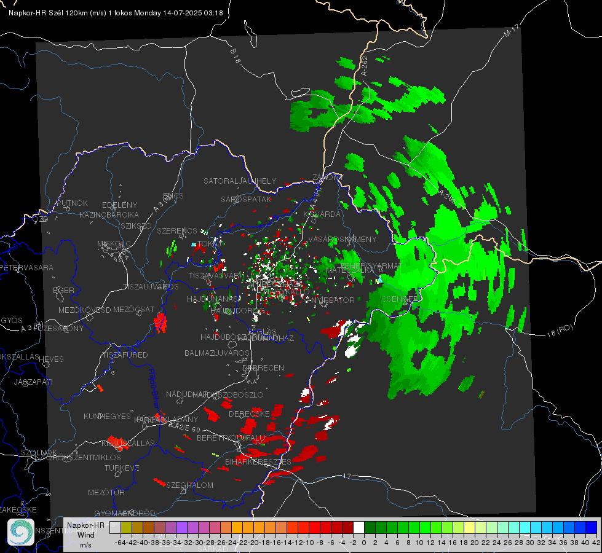Click the BIHARKERESZTES label
Screen dimensions: 602x553
tap(258, 461)
